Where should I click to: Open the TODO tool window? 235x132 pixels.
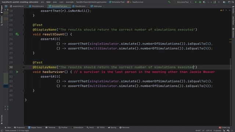(x=101, y=128)
